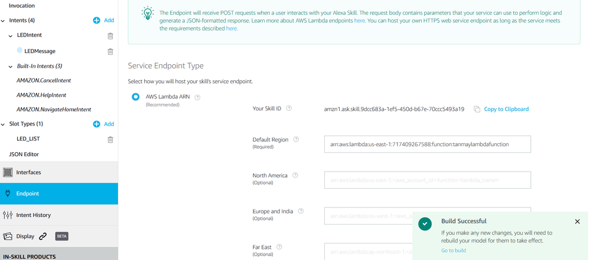Select AMAZON.HelpIntent in the tree
The image size is (590, 260).
41,95
